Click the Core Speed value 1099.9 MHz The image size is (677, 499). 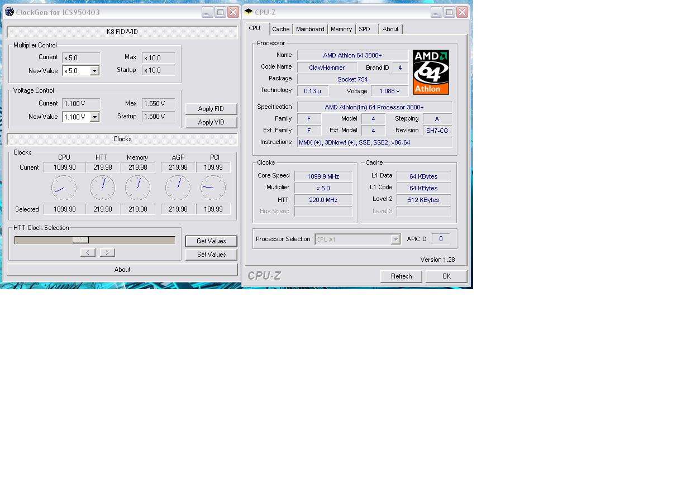[323, 176]
